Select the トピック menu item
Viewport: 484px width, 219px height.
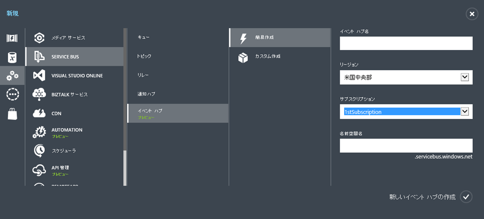(178, 57)
